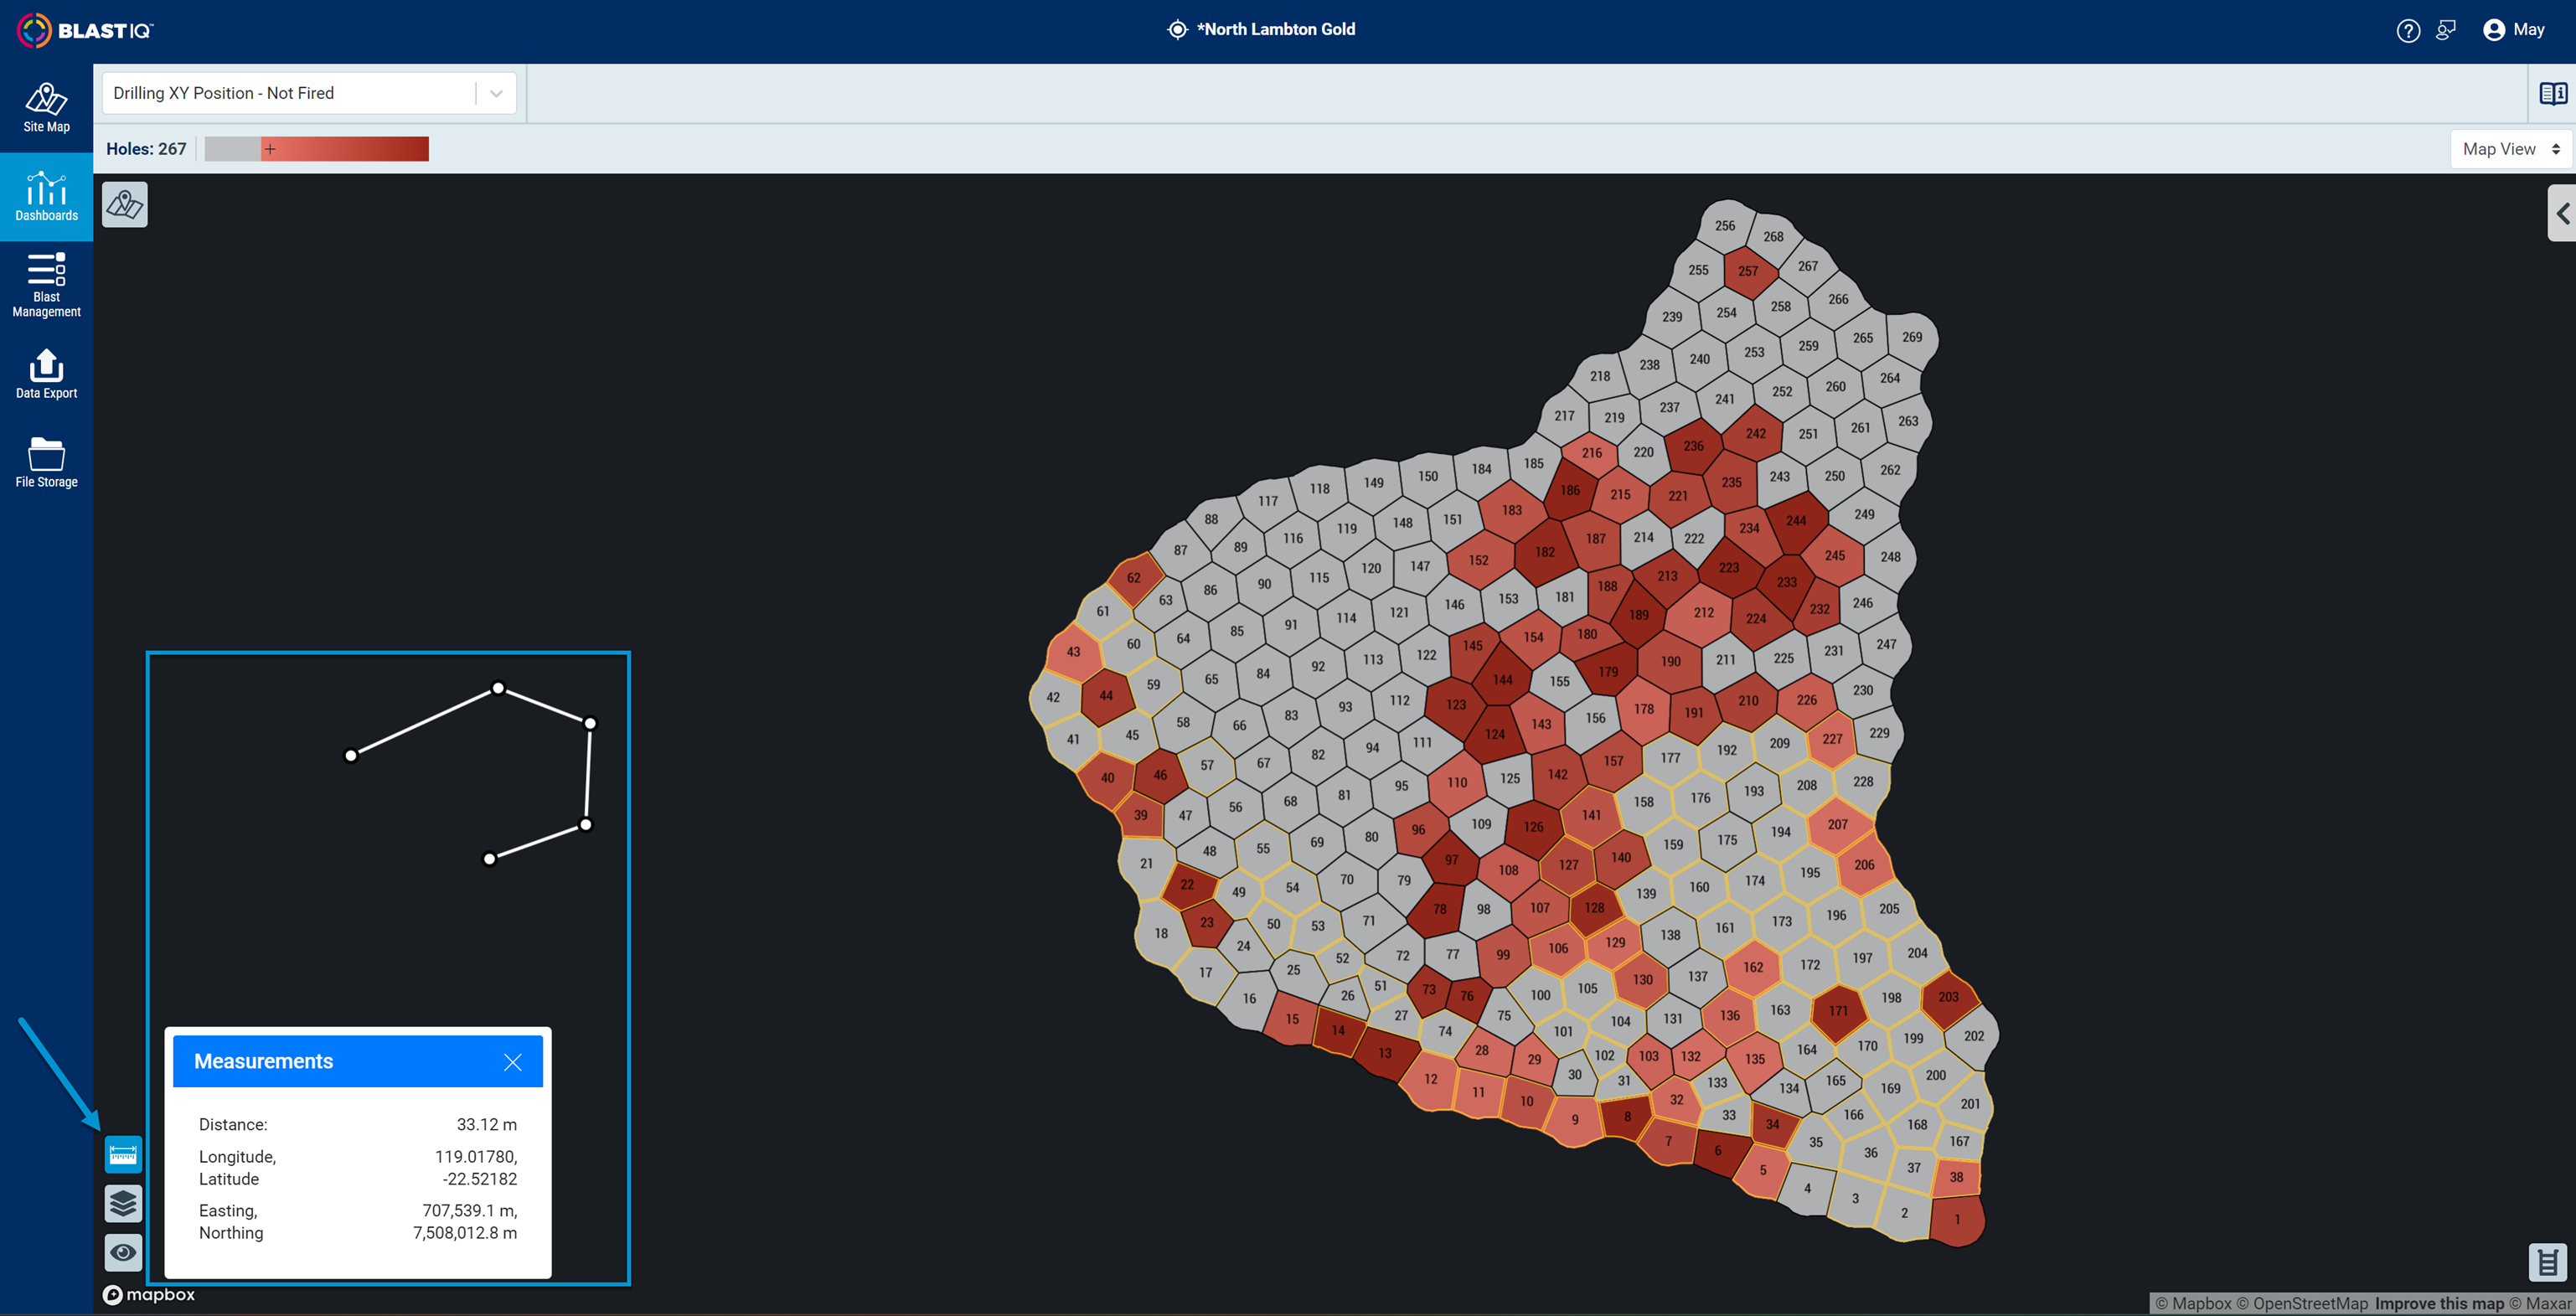The height and width of the screenshot is (1316, 2576).
Task: Click the mapbox logo
Action: [x=149, y=1295]
